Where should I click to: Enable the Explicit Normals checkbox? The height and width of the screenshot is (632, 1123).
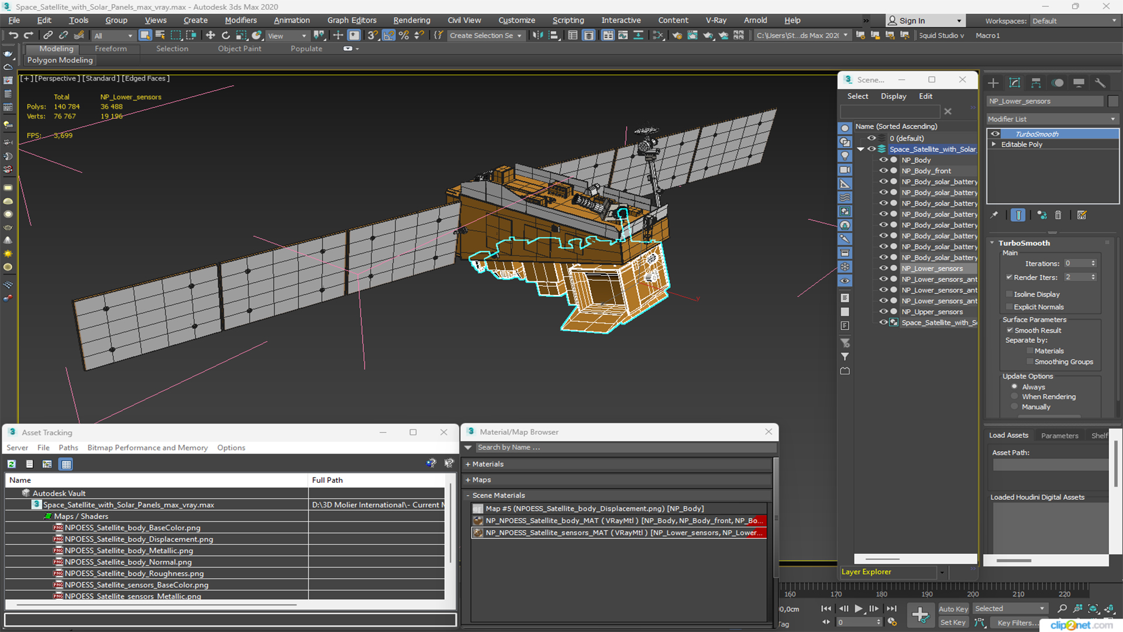pyautogui.click(x=1009, y=307)
